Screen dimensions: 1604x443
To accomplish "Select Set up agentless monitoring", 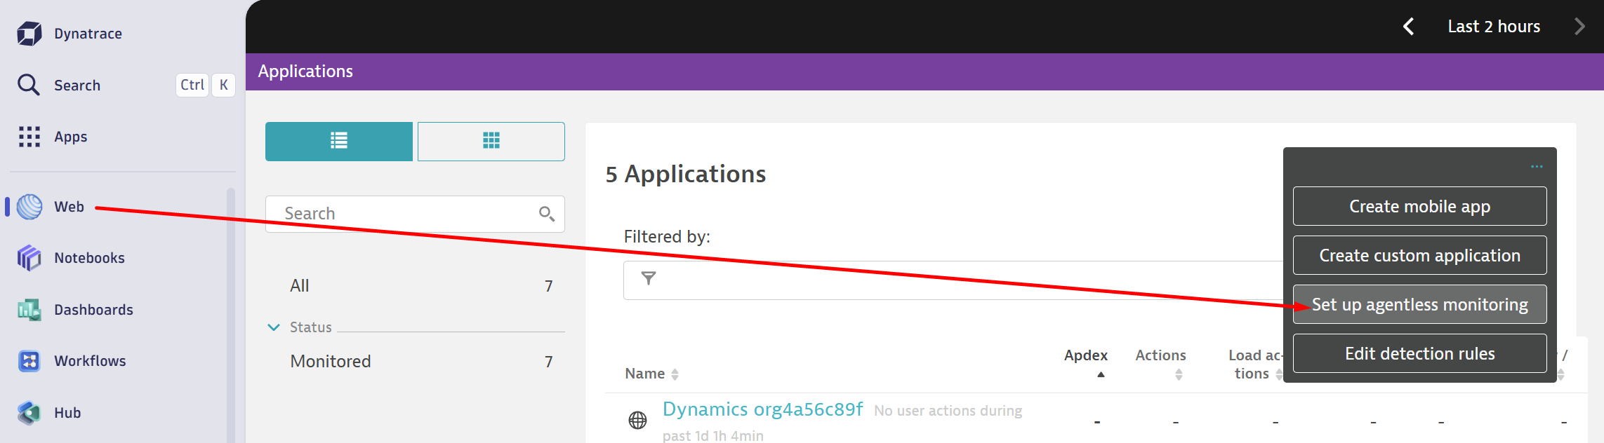I will tap(1419, 304).
